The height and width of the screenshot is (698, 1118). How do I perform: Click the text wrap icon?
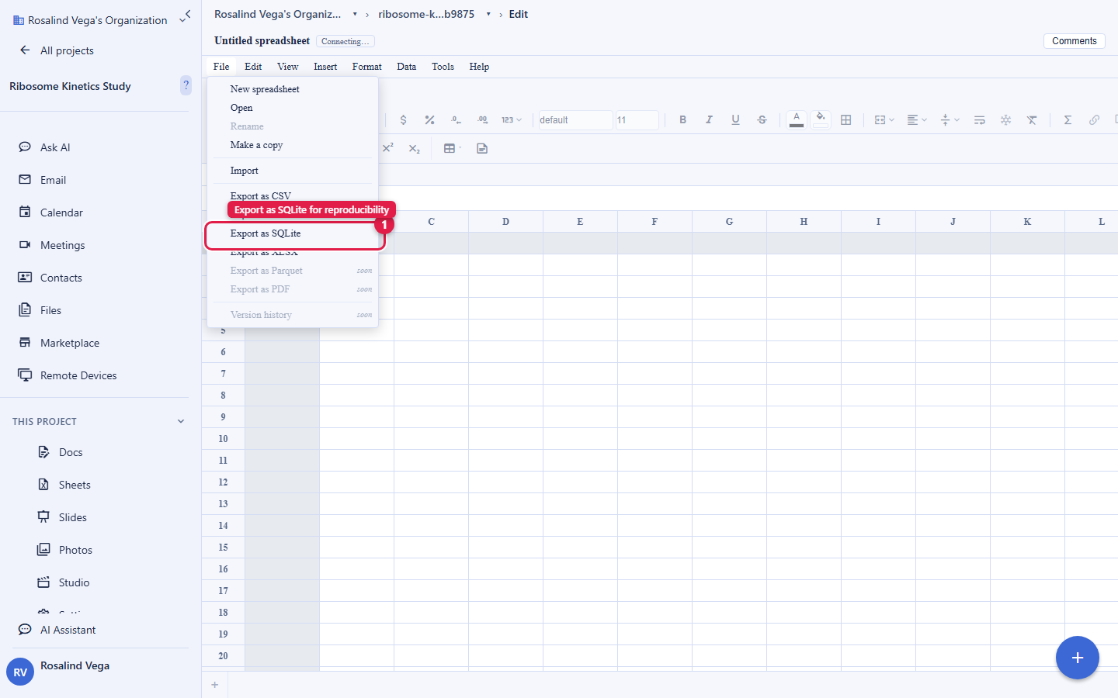[980, 120]
